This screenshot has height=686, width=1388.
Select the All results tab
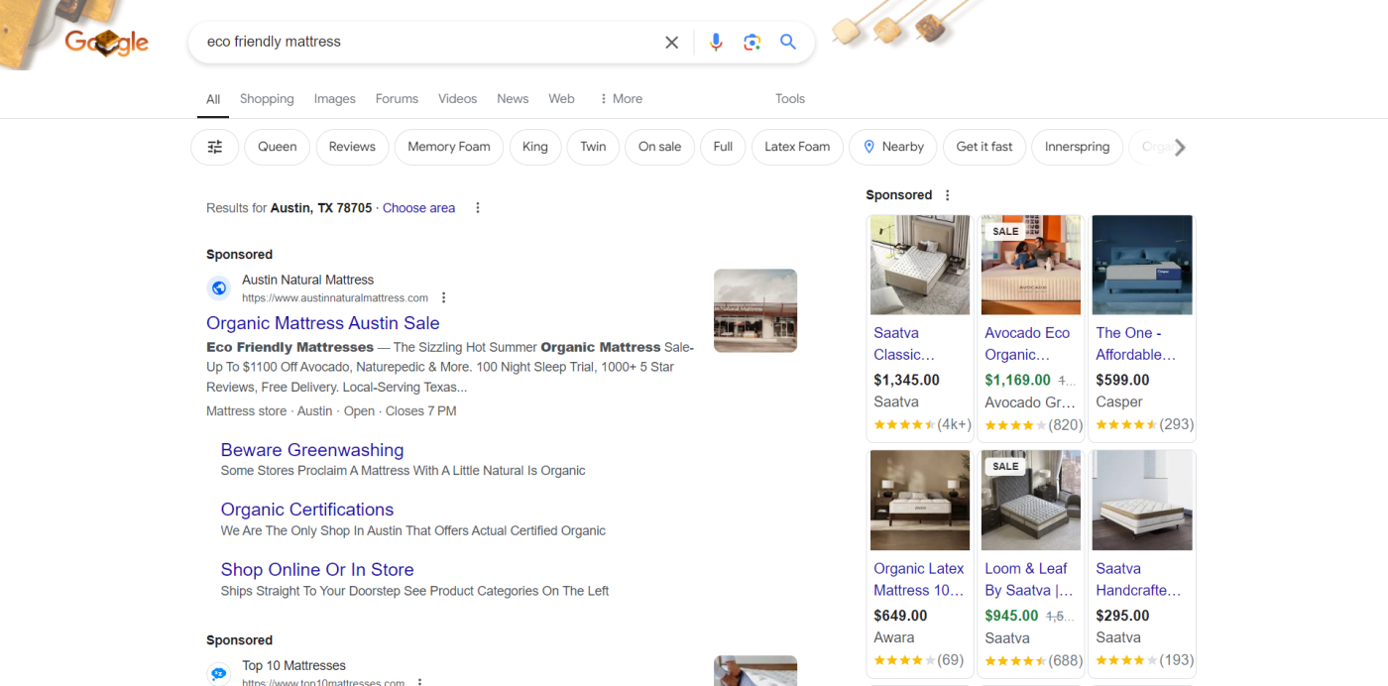coord(213,99)
